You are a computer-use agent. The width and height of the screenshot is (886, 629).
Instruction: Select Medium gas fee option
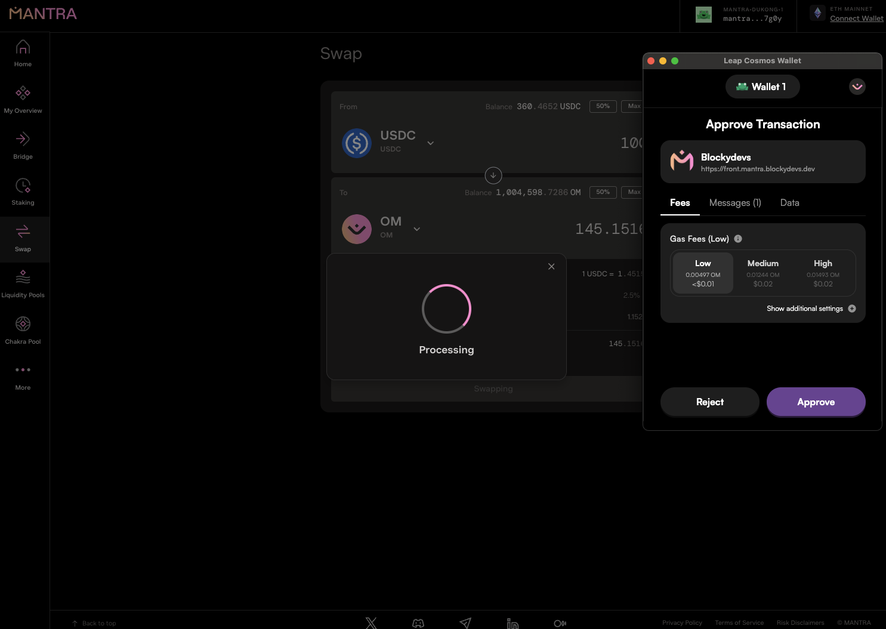point(763,273)
